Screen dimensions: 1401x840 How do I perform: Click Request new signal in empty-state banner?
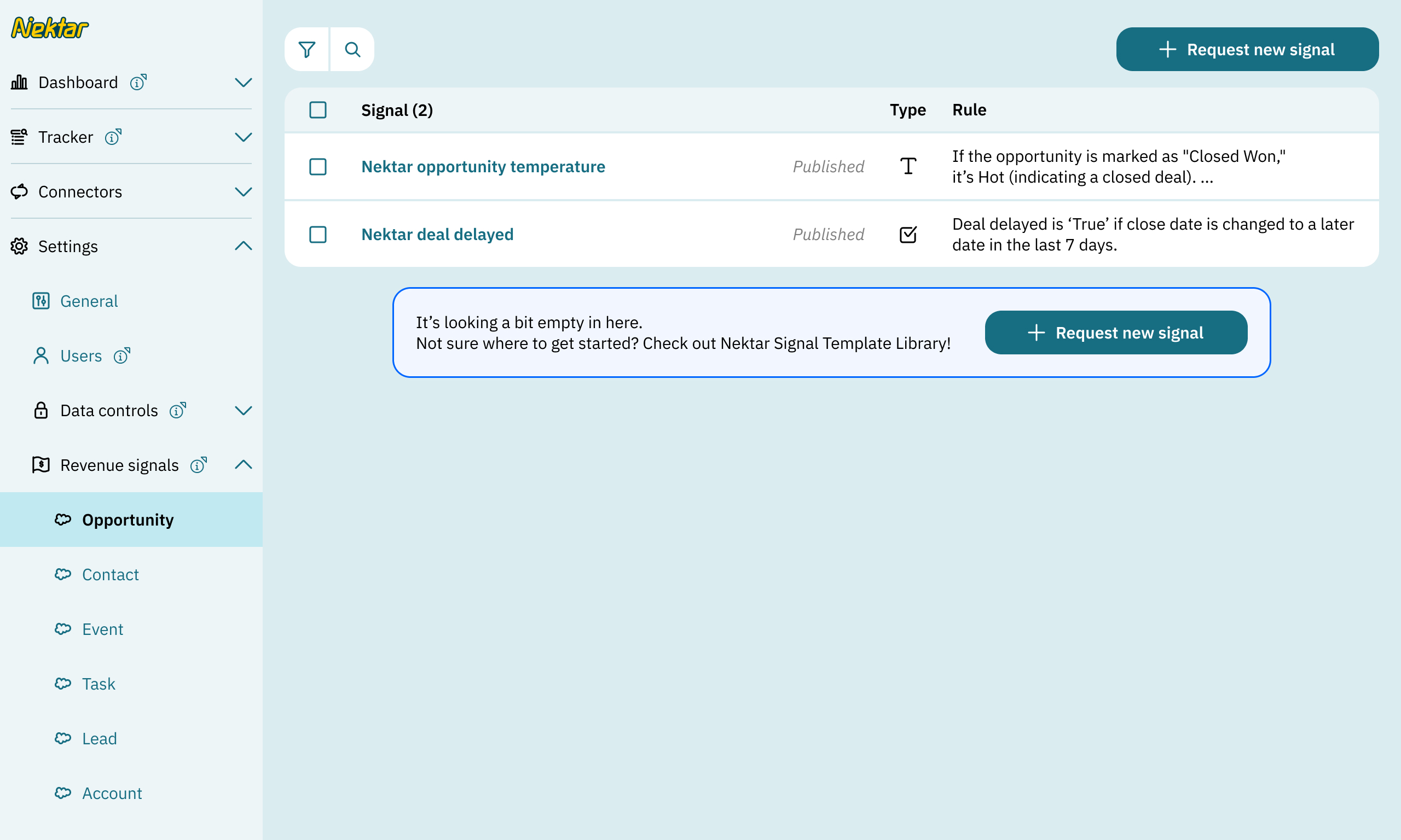click(1115, 332)
